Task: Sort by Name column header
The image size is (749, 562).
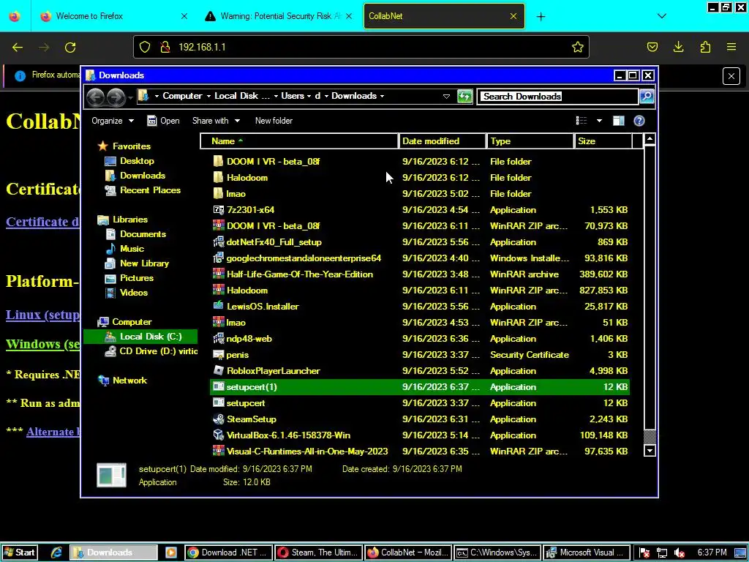Action: (299, 141)
